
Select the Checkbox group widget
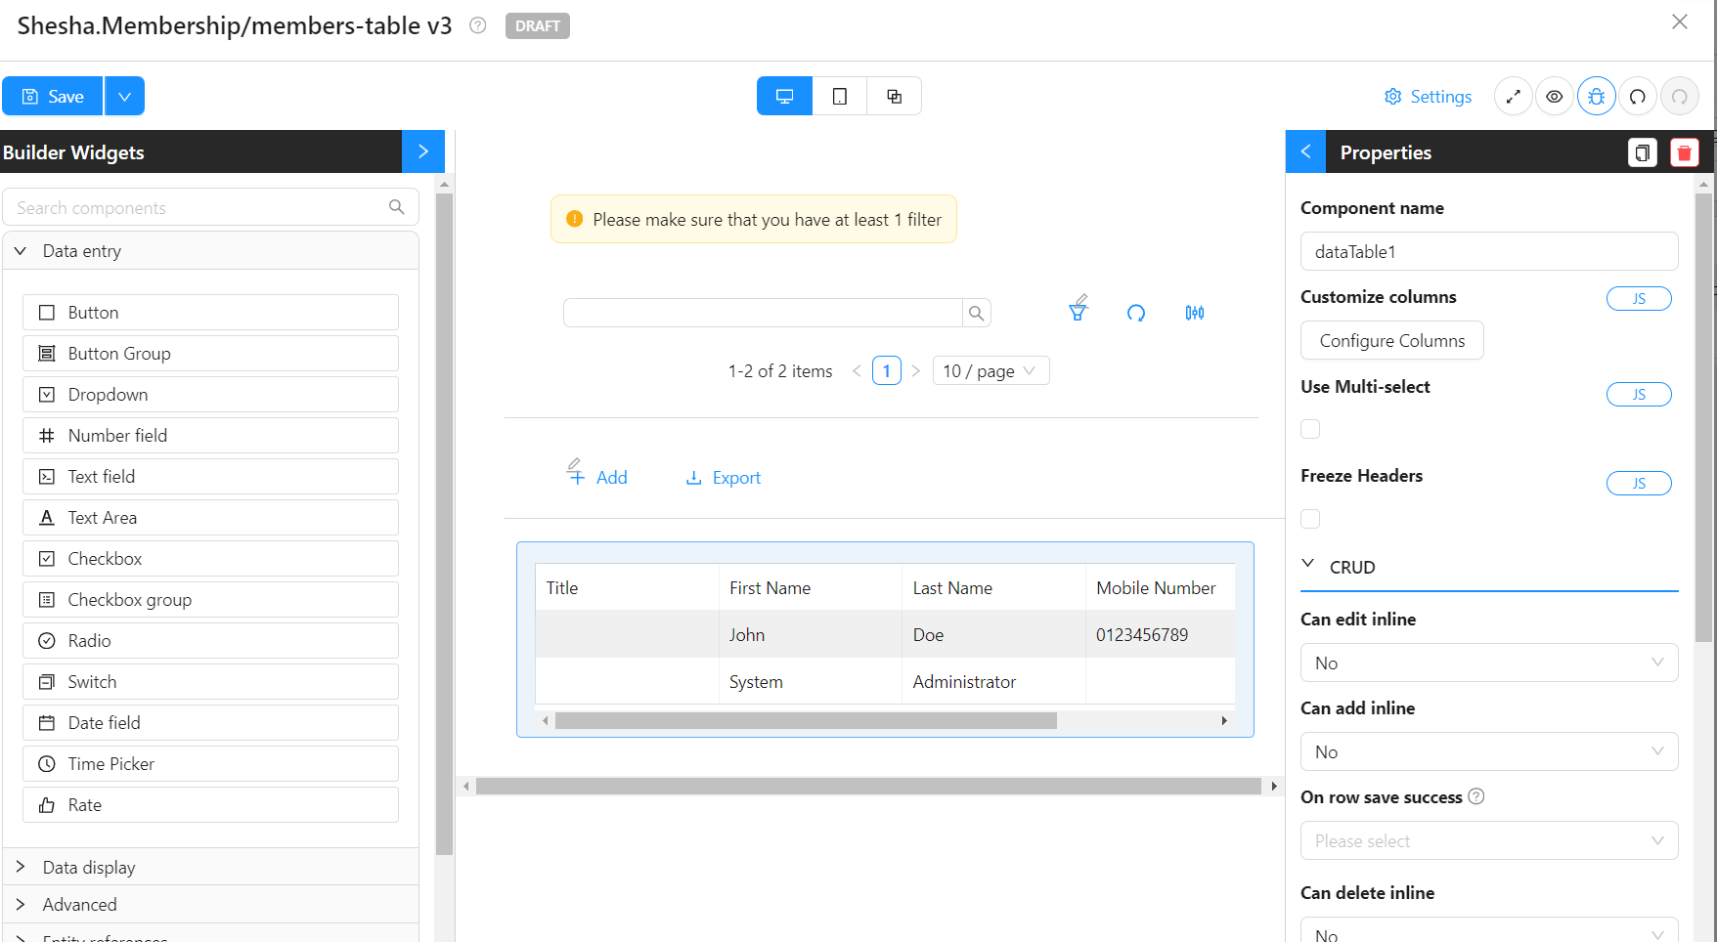point(210,600)
